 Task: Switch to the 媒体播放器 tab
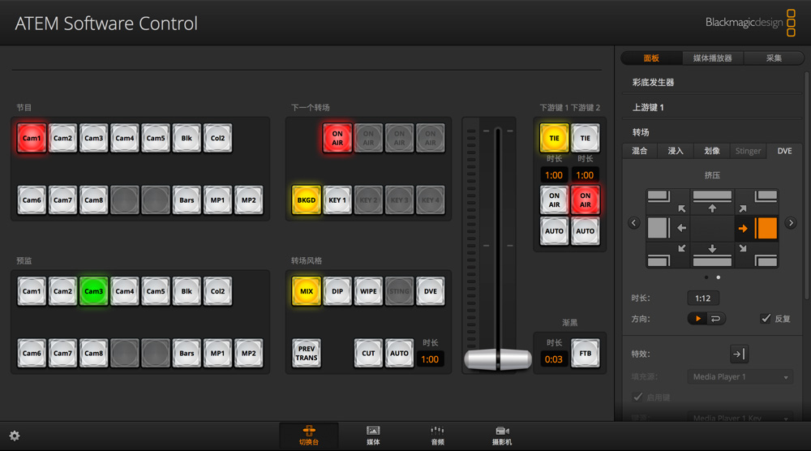point(712,58)
